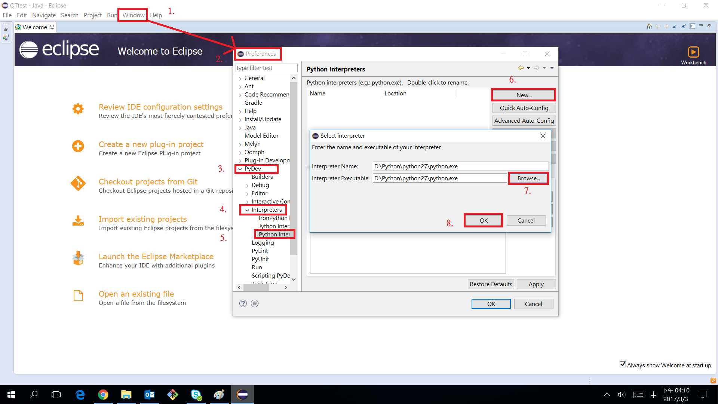Open the Help menu
Screen dimensions: 718x404
156,15
